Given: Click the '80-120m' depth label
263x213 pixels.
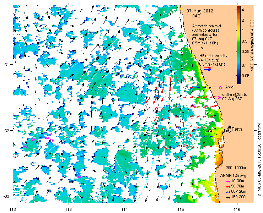Looking at the screenshot, I should (x=238, y=192).
